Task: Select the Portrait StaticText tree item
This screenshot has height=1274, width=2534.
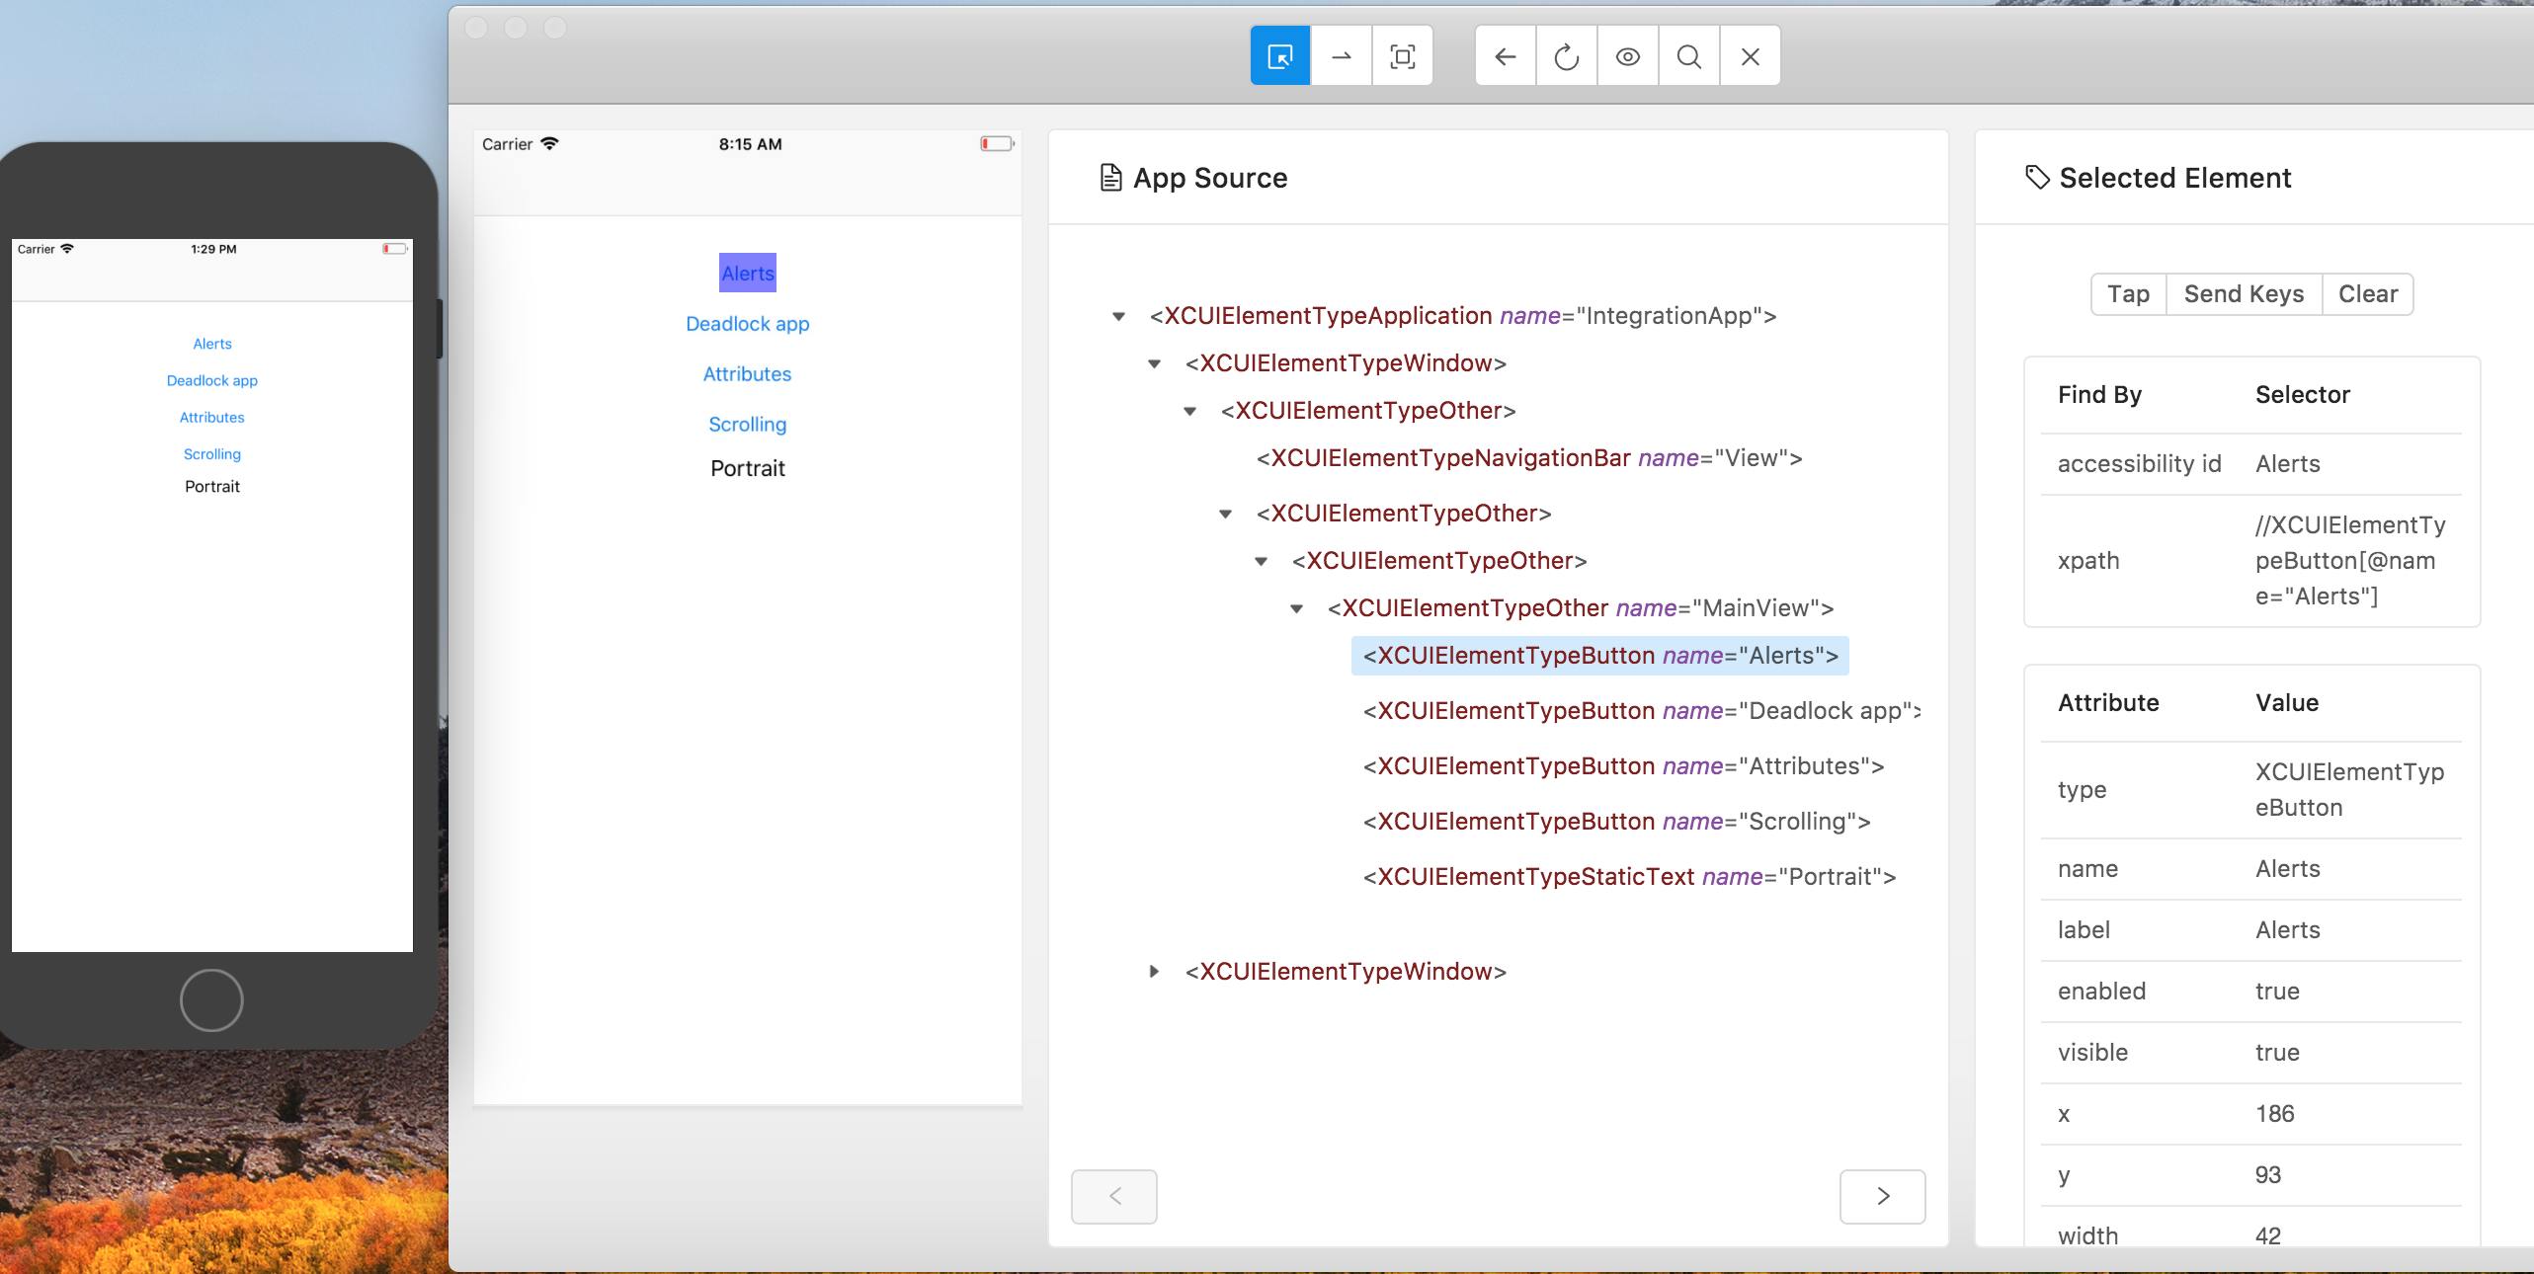Action: (1629, 877)
